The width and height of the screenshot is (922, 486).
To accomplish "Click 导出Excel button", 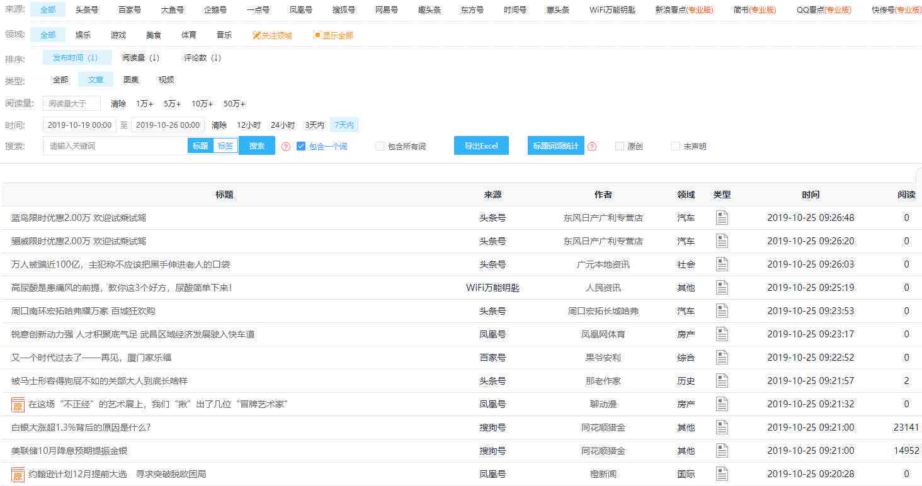I will pos(481,145).
